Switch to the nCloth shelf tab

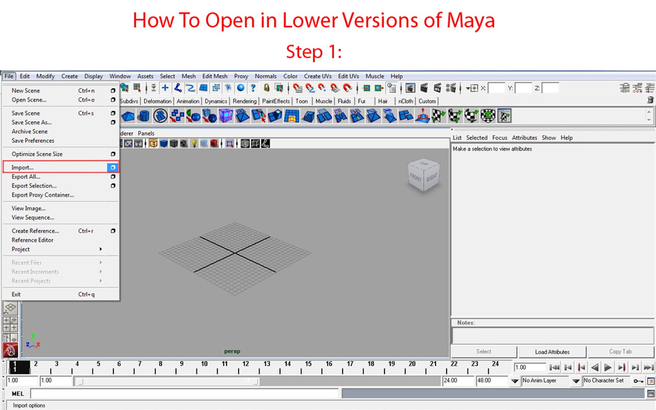click(406, 101)
